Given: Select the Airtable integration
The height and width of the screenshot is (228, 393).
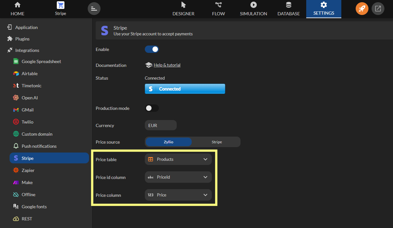Looking at the screenshot, I should coord(29,74).
